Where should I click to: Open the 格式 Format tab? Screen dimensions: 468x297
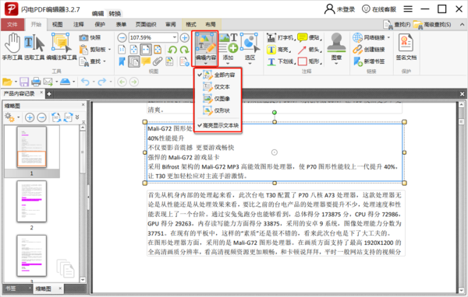point(191,24)
